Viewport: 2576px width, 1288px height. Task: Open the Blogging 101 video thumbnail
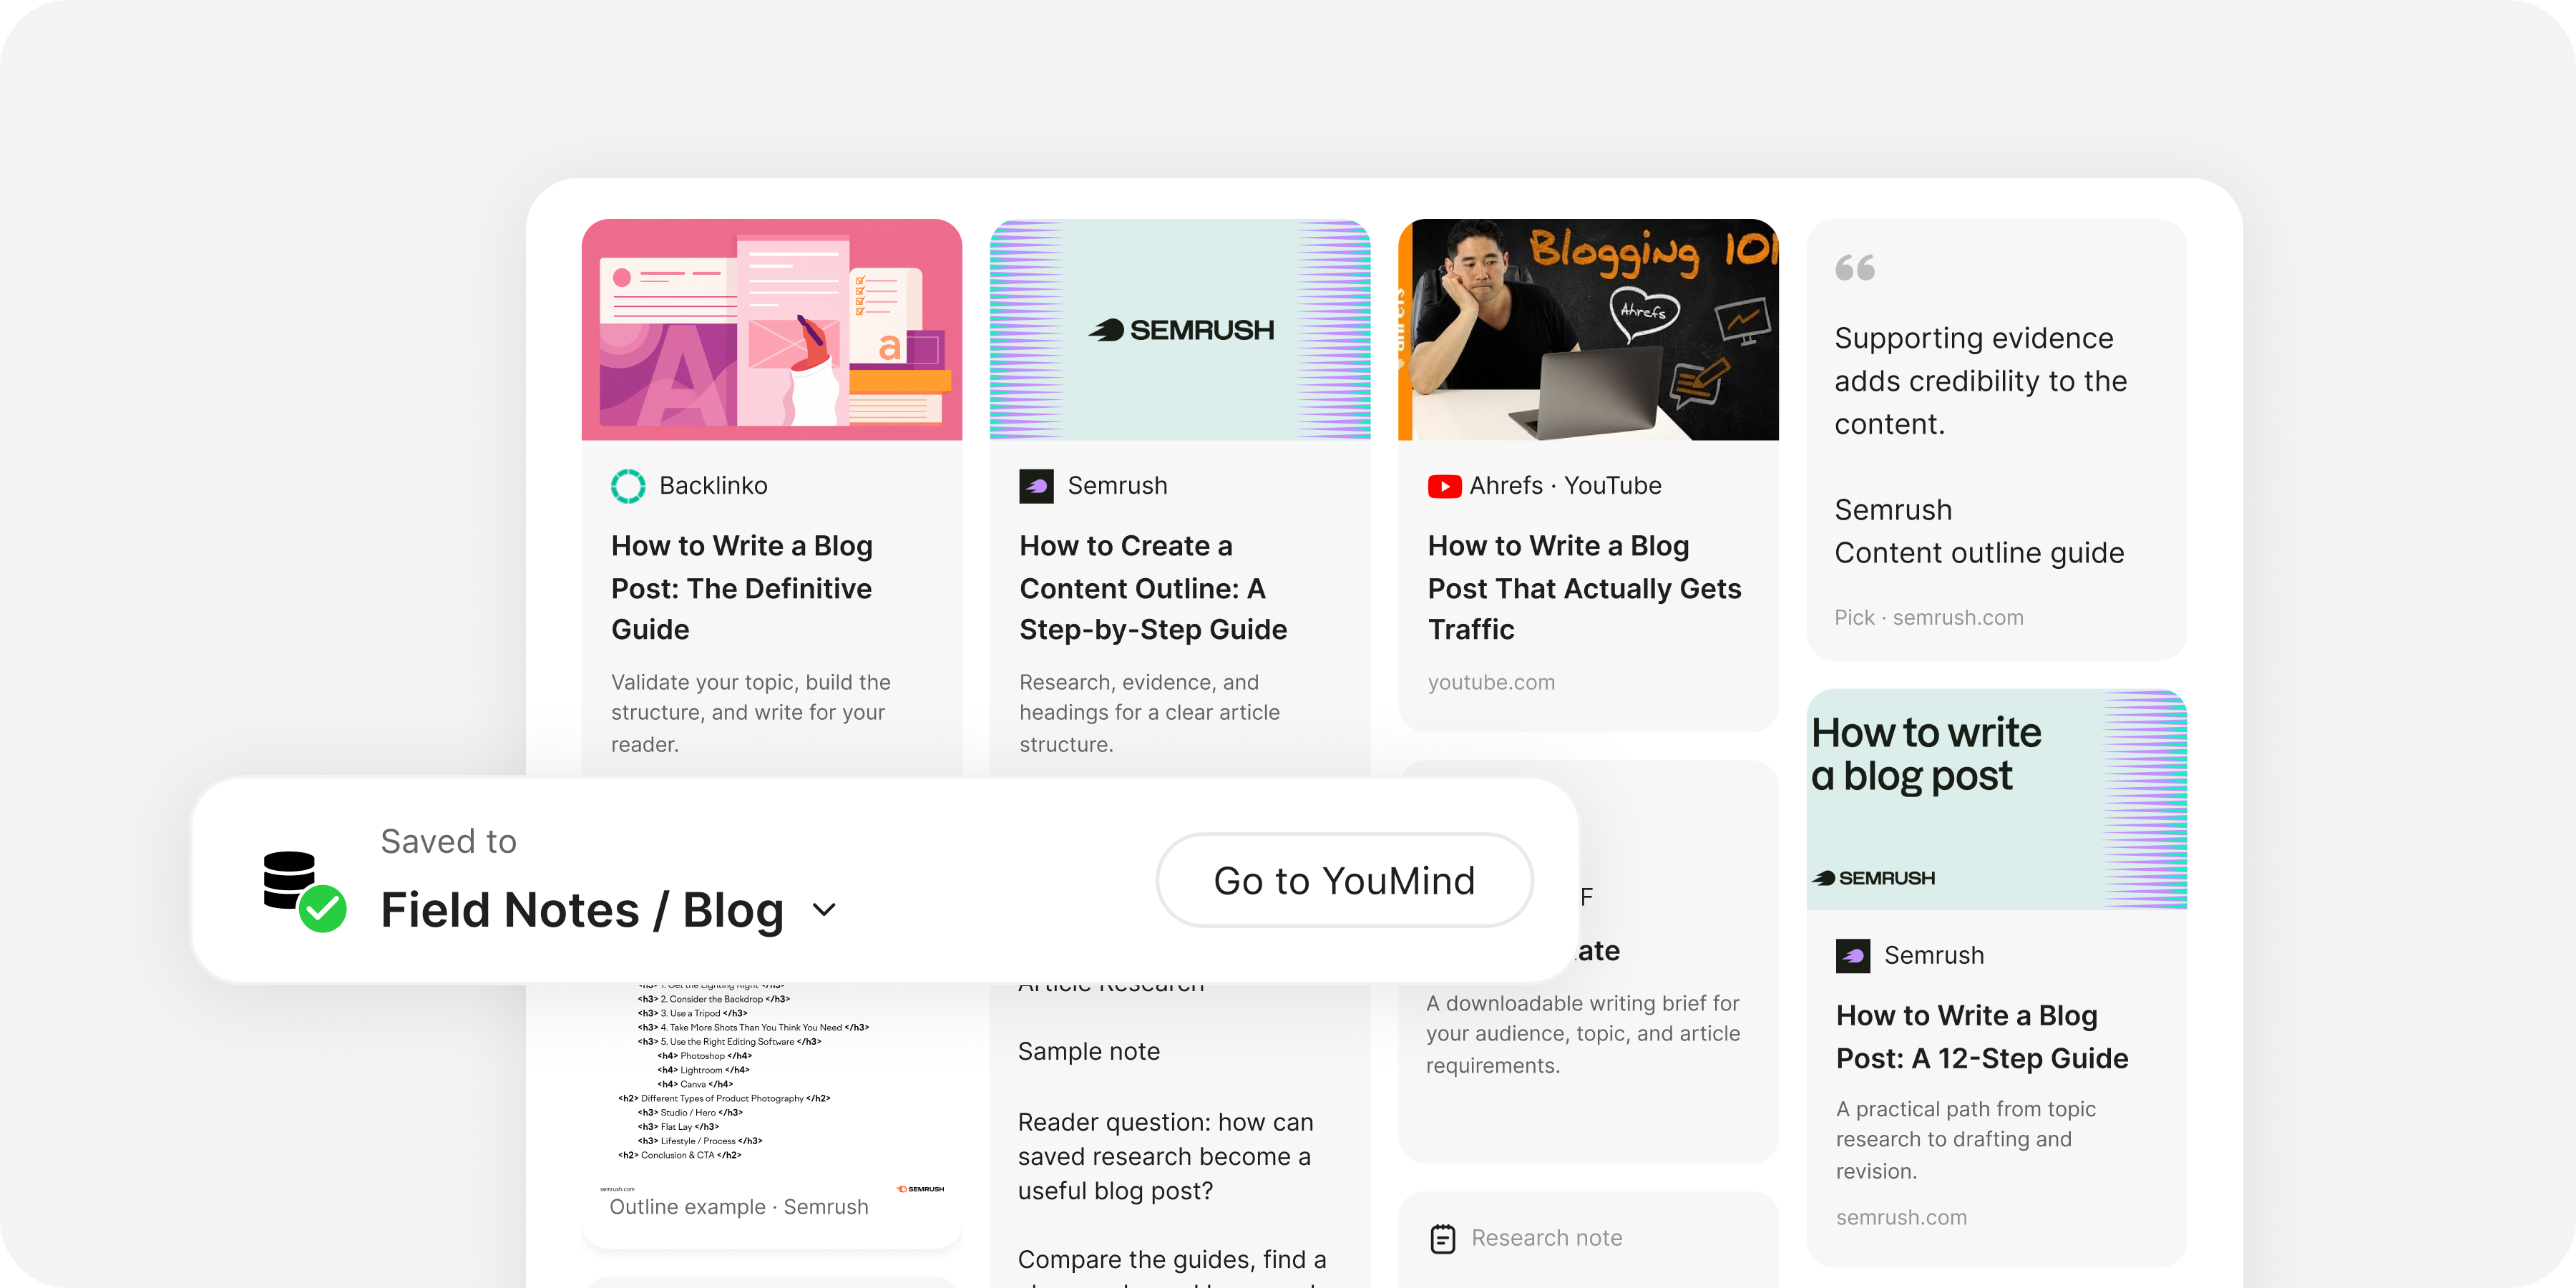[x=1588, y=330]
